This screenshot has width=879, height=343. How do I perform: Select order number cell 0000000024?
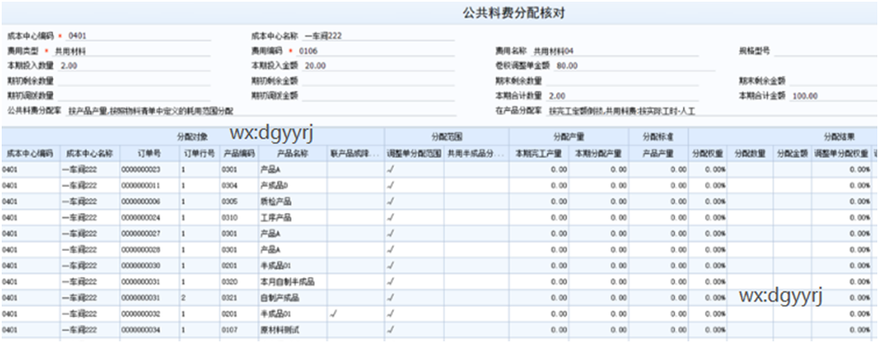(x=149, y=217)
